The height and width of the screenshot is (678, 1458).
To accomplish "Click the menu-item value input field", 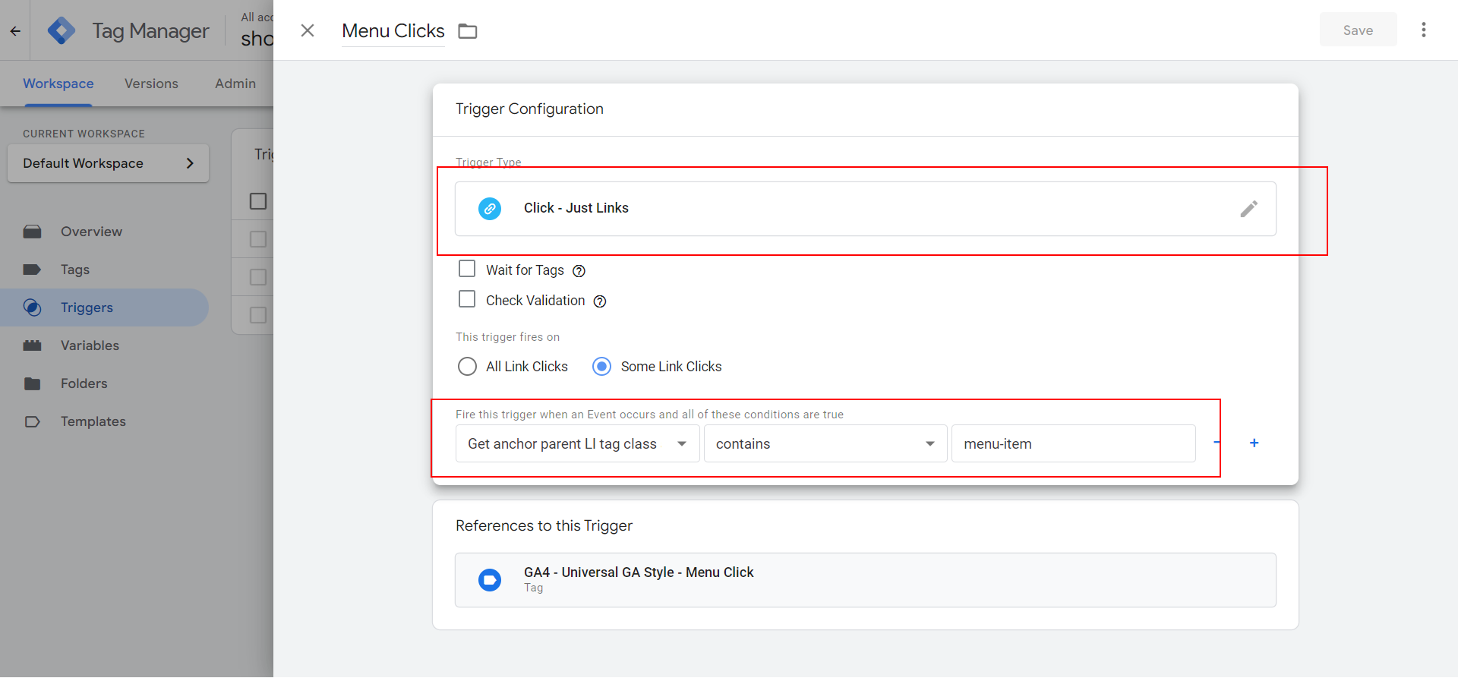I will tap(1073, 444).
